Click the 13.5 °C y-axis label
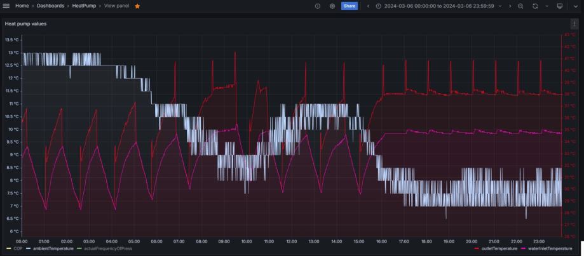This screenshot has height=256, width=584. coord(11,40)
